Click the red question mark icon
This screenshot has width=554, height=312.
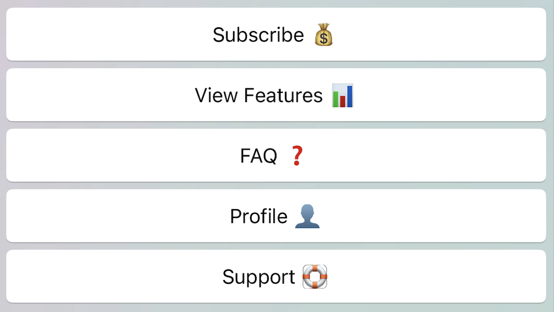(x=297, y=156)
